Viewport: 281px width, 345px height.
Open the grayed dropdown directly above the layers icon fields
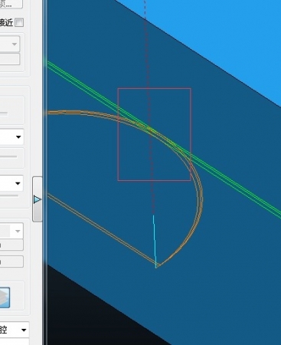click(11, 231)
